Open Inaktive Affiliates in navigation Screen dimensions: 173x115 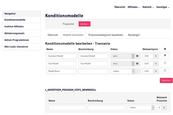(x=14, y=26)
